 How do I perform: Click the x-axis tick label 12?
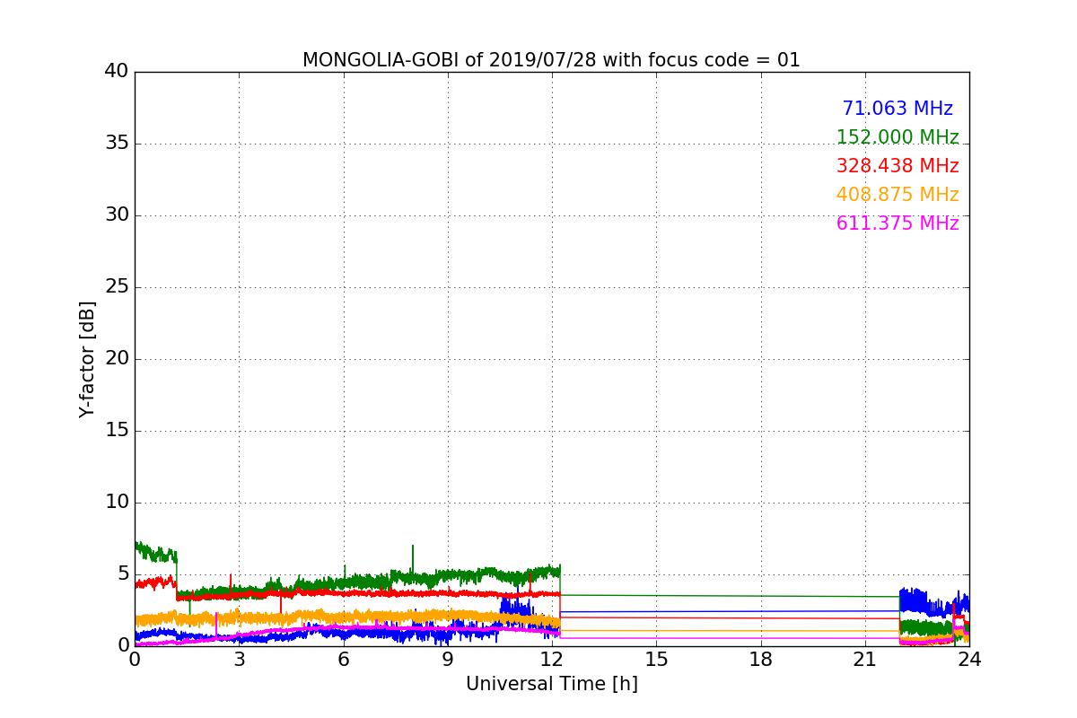tap(552, 659)
